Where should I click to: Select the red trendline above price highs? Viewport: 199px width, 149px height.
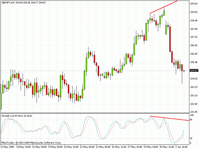coord(164,7)
